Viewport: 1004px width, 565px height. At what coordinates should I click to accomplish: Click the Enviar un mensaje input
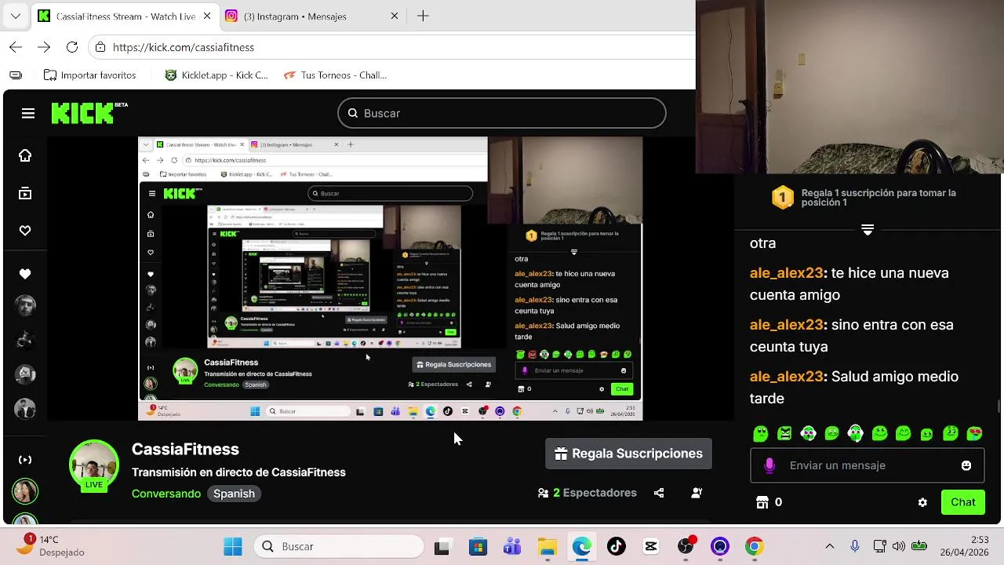point(868,465)
